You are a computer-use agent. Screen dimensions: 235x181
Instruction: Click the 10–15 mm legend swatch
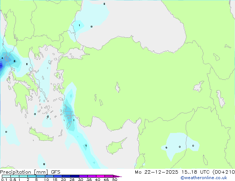[49, 176]
